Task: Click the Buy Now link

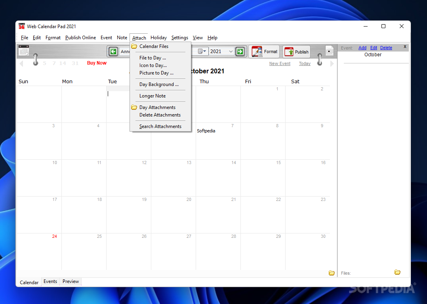Action: tap(97, 63)
